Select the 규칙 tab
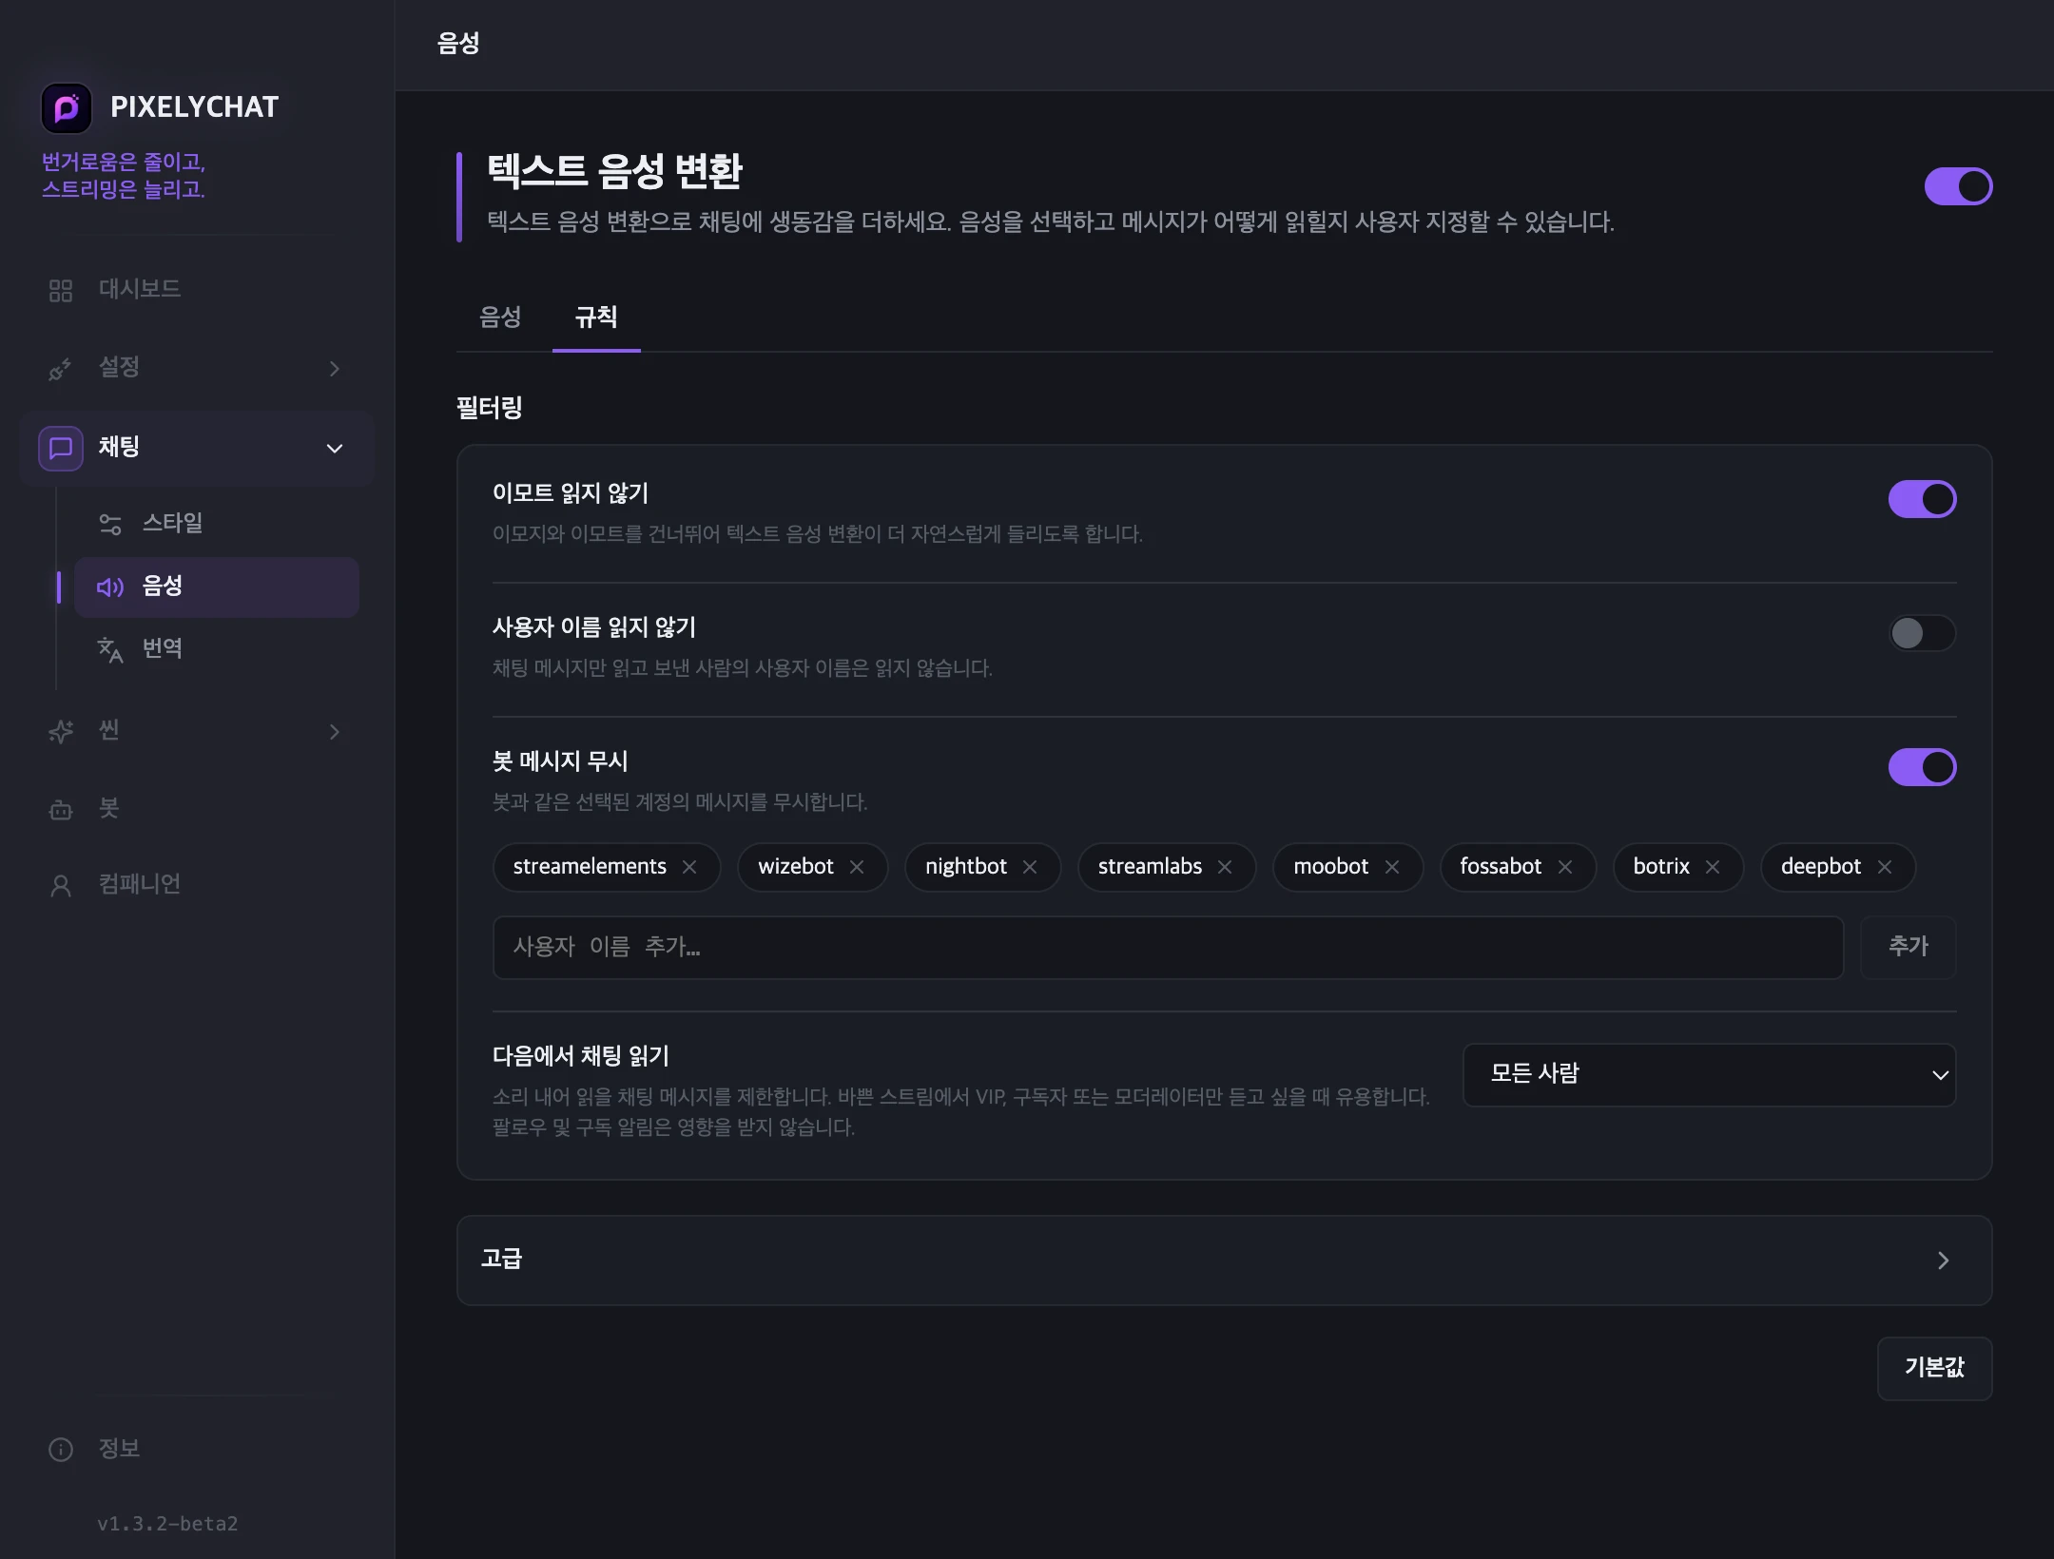Viewport: 2054px width, 1559px height. point(596,318)
